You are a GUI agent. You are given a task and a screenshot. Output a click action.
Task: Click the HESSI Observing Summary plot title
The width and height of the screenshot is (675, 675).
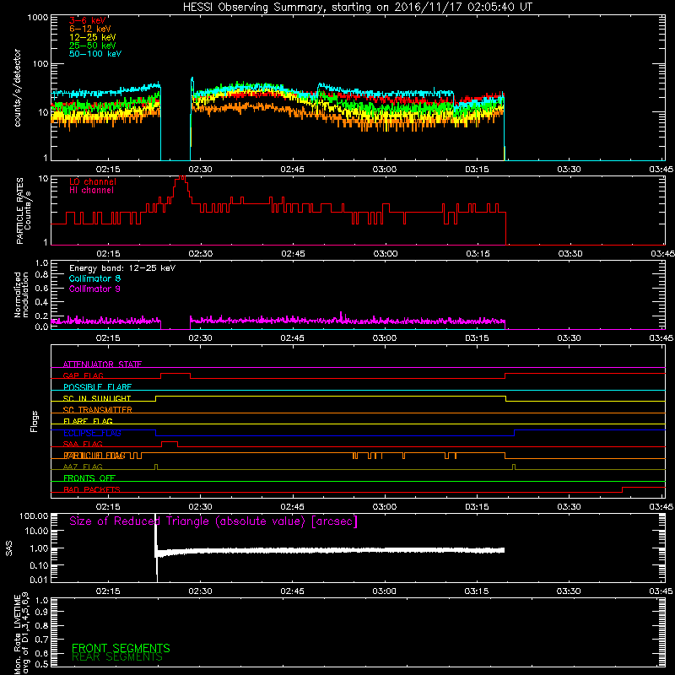tap(358, 8)
